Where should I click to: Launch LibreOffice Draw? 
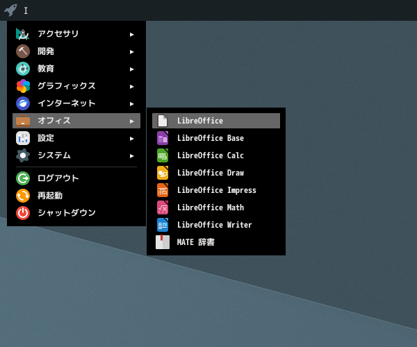tap(216, 173)
